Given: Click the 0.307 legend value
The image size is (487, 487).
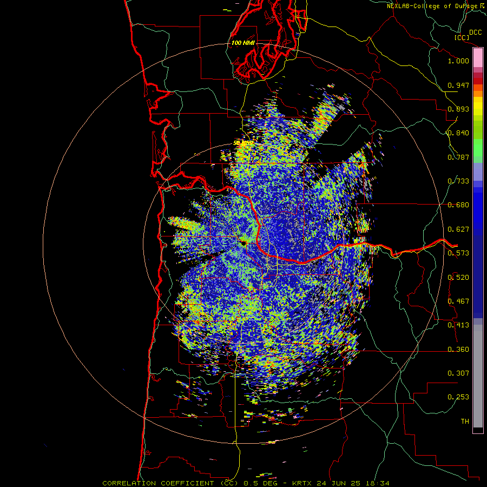Looking at the screenshot, I should 458,373.
